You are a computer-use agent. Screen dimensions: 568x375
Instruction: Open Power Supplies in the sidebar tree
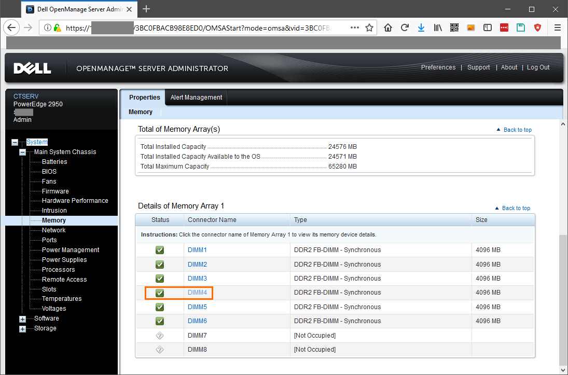pyautogui.click(x=64, y=260)
